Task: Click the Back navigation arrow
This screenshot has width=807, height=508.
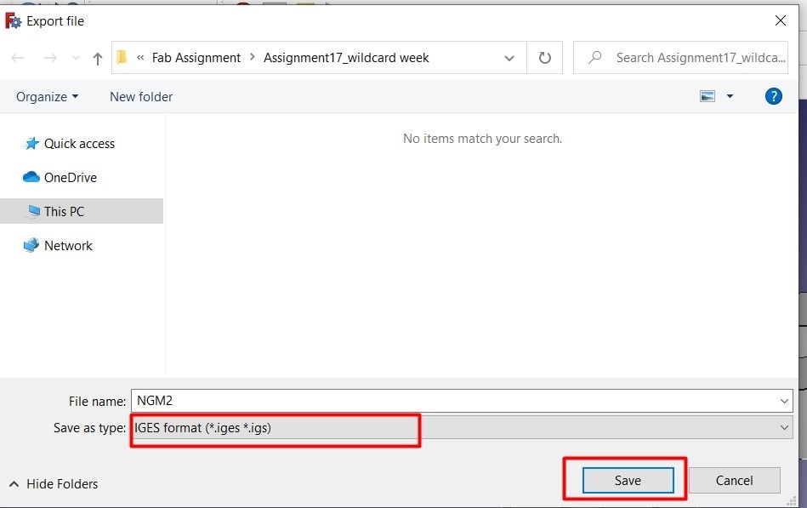Action: point(19,59)
